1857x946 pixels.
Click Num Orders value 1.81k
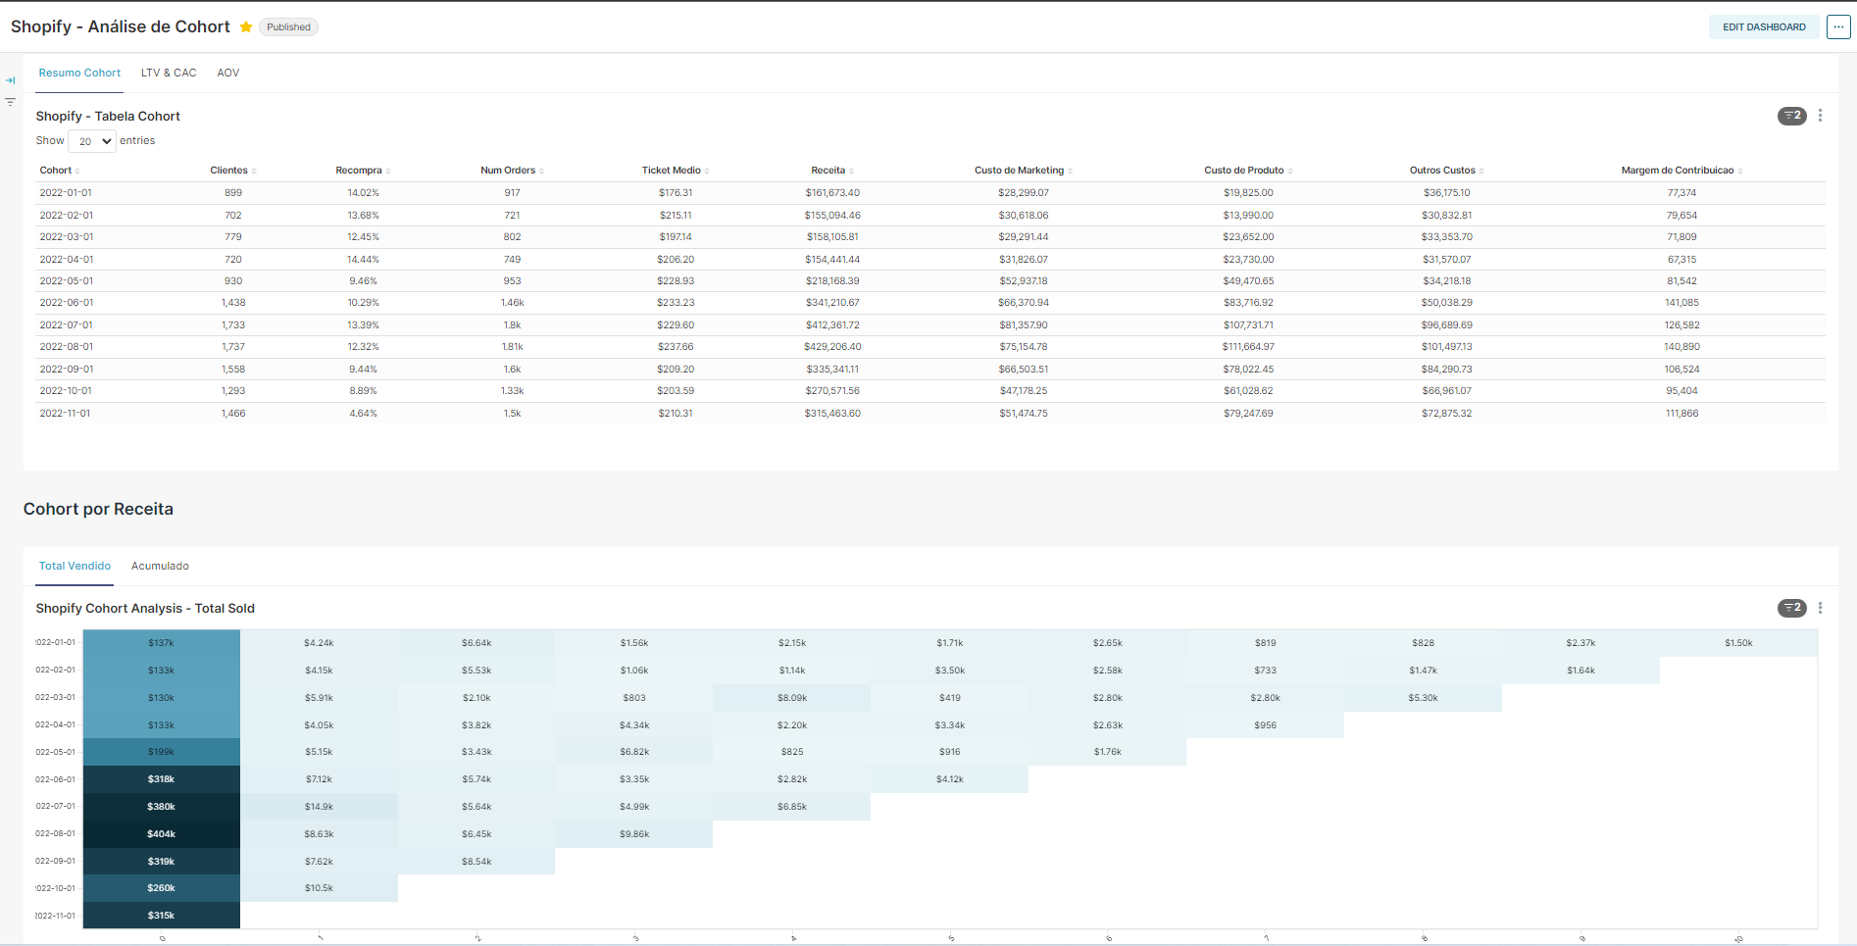click(x=512, y=347)
